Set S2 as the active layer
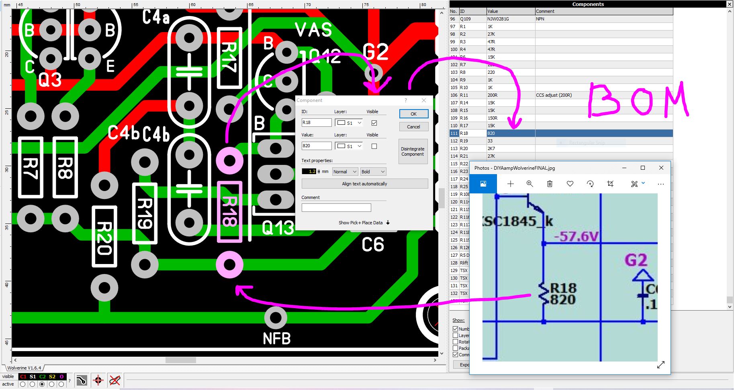734x390 pixels. [52, 384]
